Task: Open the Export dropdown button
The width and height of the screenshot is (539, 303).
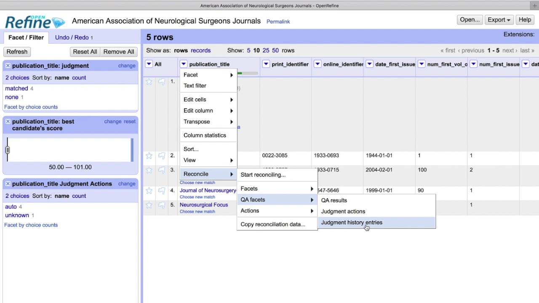Action: [499, 20]
